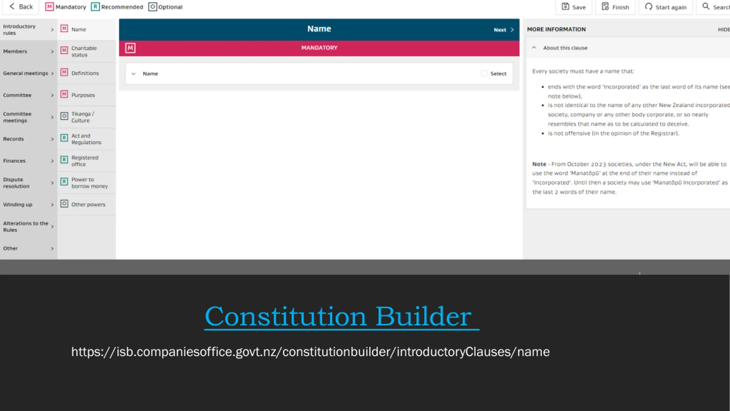Expand the Members section
730x411 pixels.
tap(29, 51)
